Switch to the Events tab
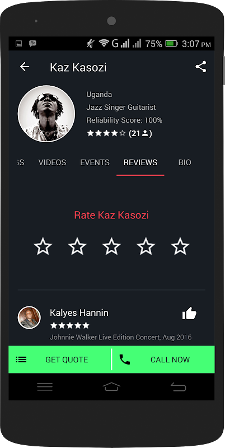Viewport: 225px width, 448px height. click(95, 162)
